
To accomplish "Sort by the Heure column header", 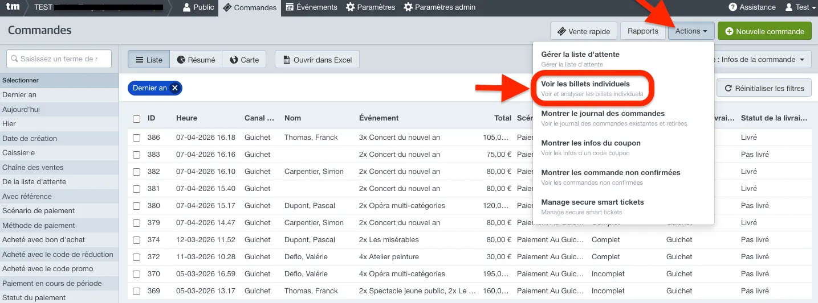I will 186,118.
